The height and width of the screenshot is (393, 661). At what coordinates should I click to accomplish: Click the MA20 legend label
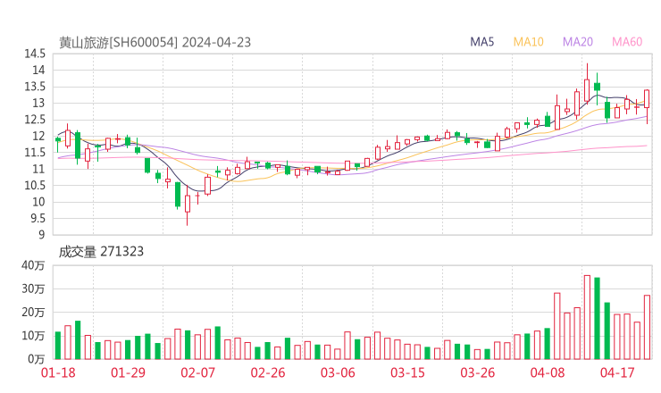[578, 42]
